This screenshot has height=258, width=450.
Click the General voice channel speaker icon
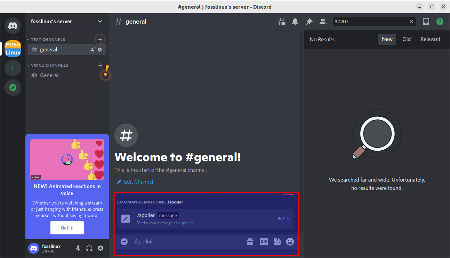[34, 75]
